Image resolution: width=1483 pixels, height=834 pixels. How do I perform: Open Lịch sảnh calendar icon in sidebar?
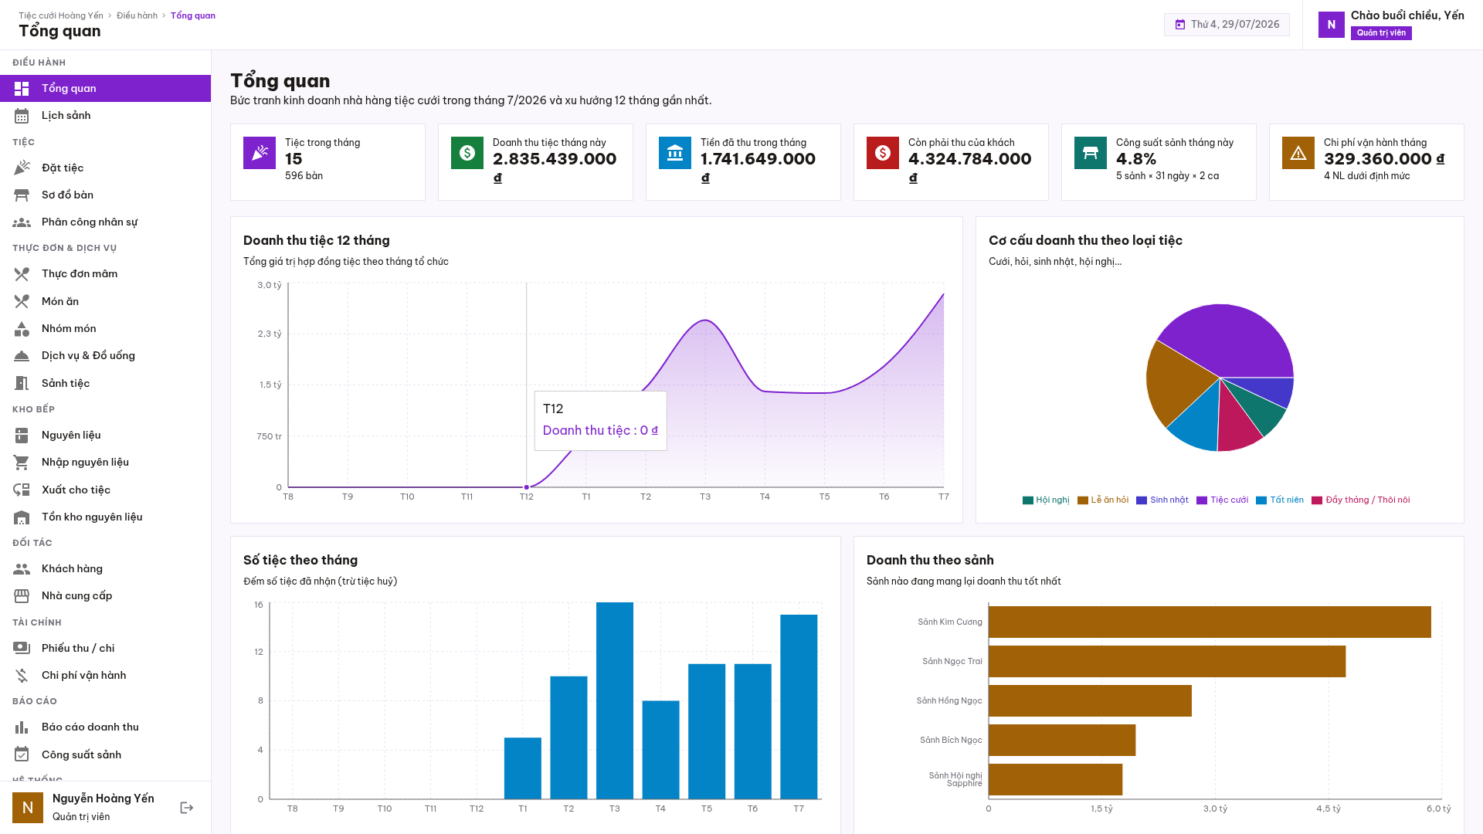pyautogui.click(x=22, y=116)
